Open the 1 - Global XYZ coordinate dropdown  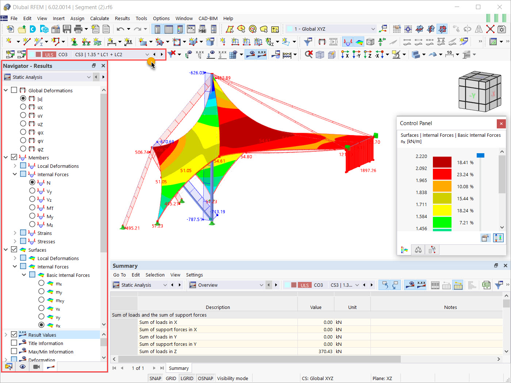373,29
